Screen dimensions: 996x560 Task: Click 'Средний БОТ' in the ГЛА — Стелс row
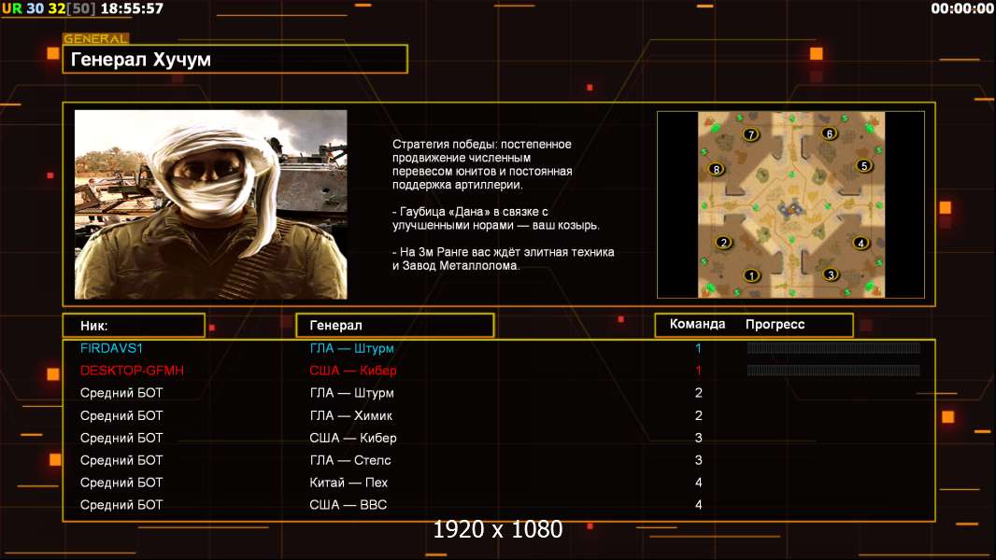coord(121,460)
